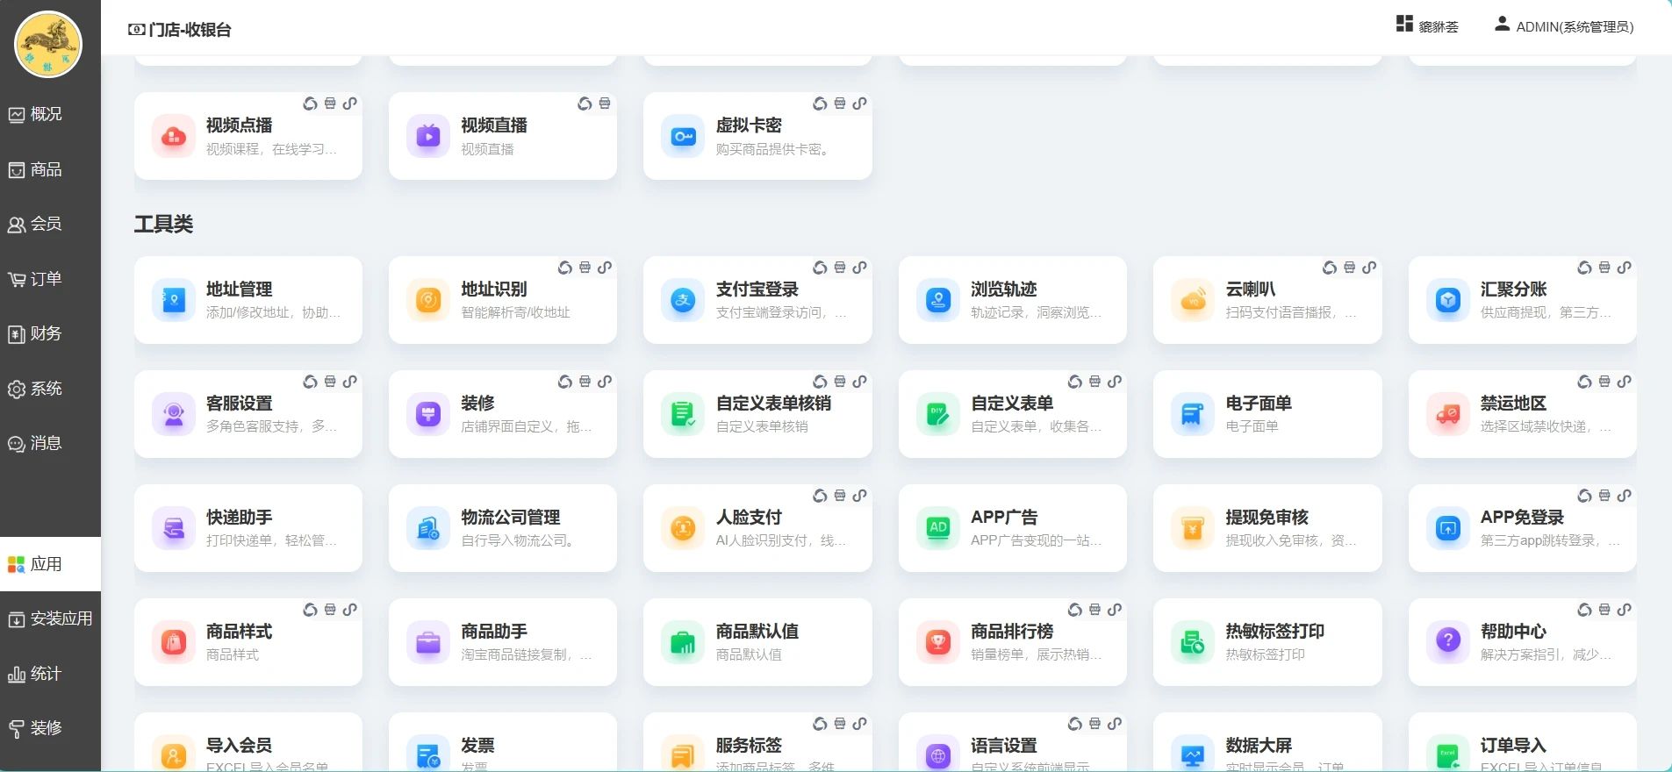Open the 热敏标签打印 app icon

point(1193,642)
